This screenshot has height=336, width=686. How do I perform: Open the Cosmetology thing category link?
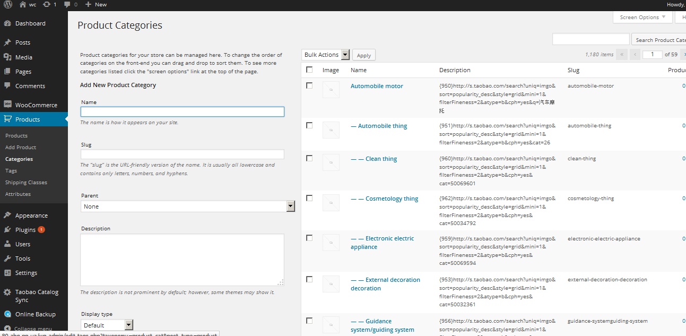(x=392, y=199)
